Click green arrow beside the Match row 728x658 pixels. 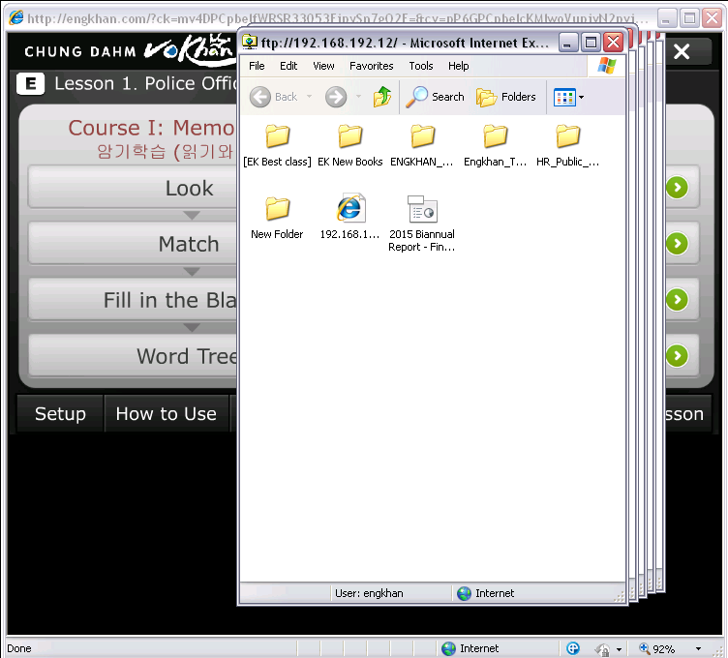coord(678,243)
